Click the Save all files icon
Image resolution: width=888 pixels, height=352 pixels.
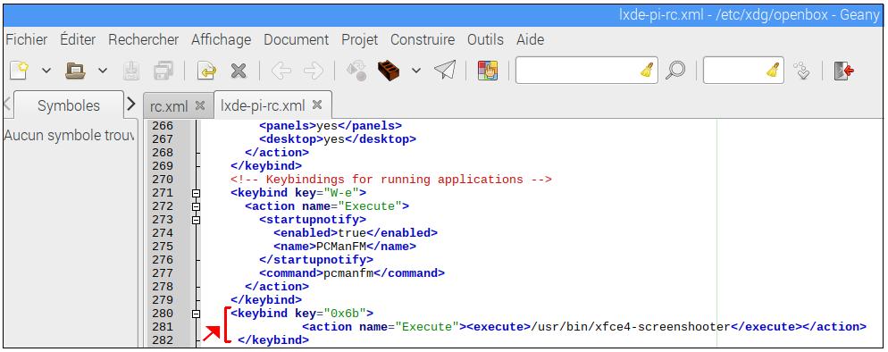click(x=163, y=71)
